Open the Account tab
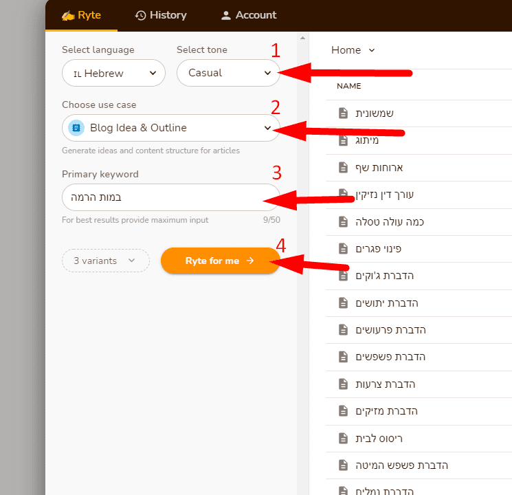The image size is (512, 495). pos(249,15)
